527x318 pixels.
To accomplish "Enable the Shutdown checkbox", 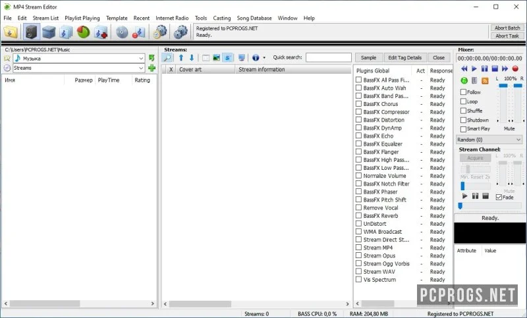I will coord(464,120).
